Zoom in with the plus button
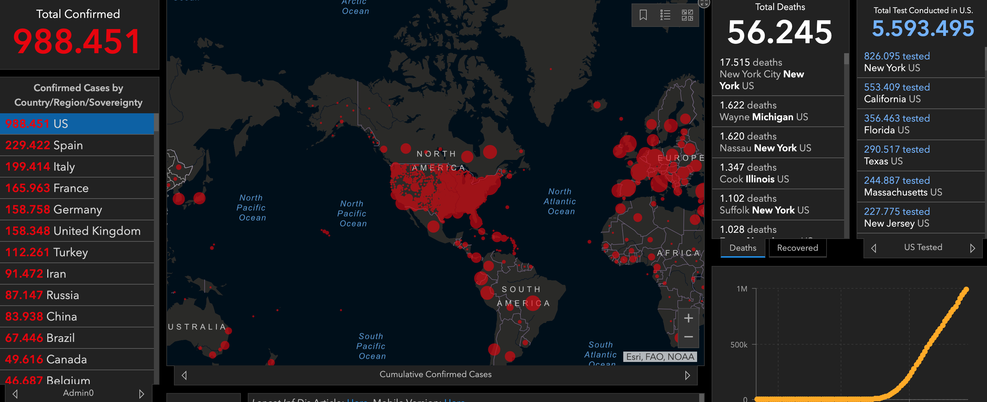This screenshot has width=987, height=402. tap(688, 318)
